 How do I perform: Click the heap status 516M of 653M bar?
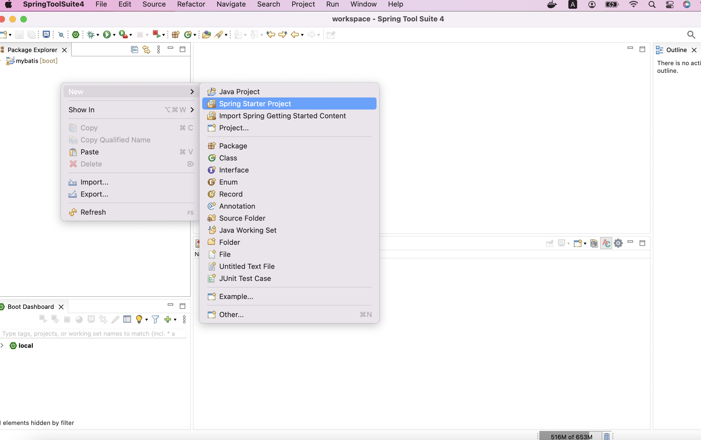[571, 436]
